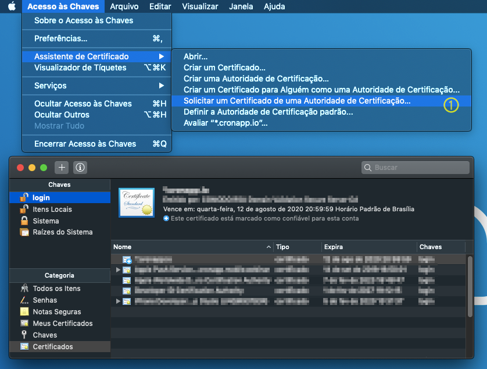
Task: Sort the list by Nome column
Action: tap(192, 247)
